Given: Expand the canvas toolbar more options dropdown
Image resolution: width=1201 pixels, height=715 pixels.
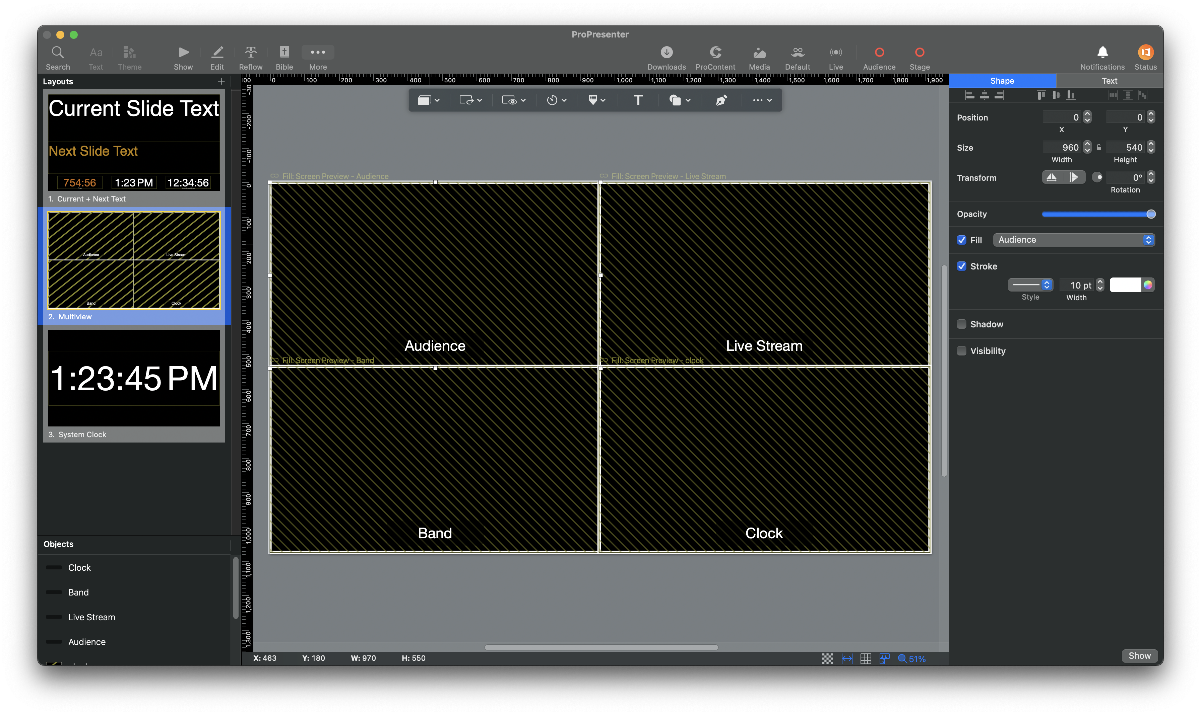Looking at the screenshot, I should 762,100.
